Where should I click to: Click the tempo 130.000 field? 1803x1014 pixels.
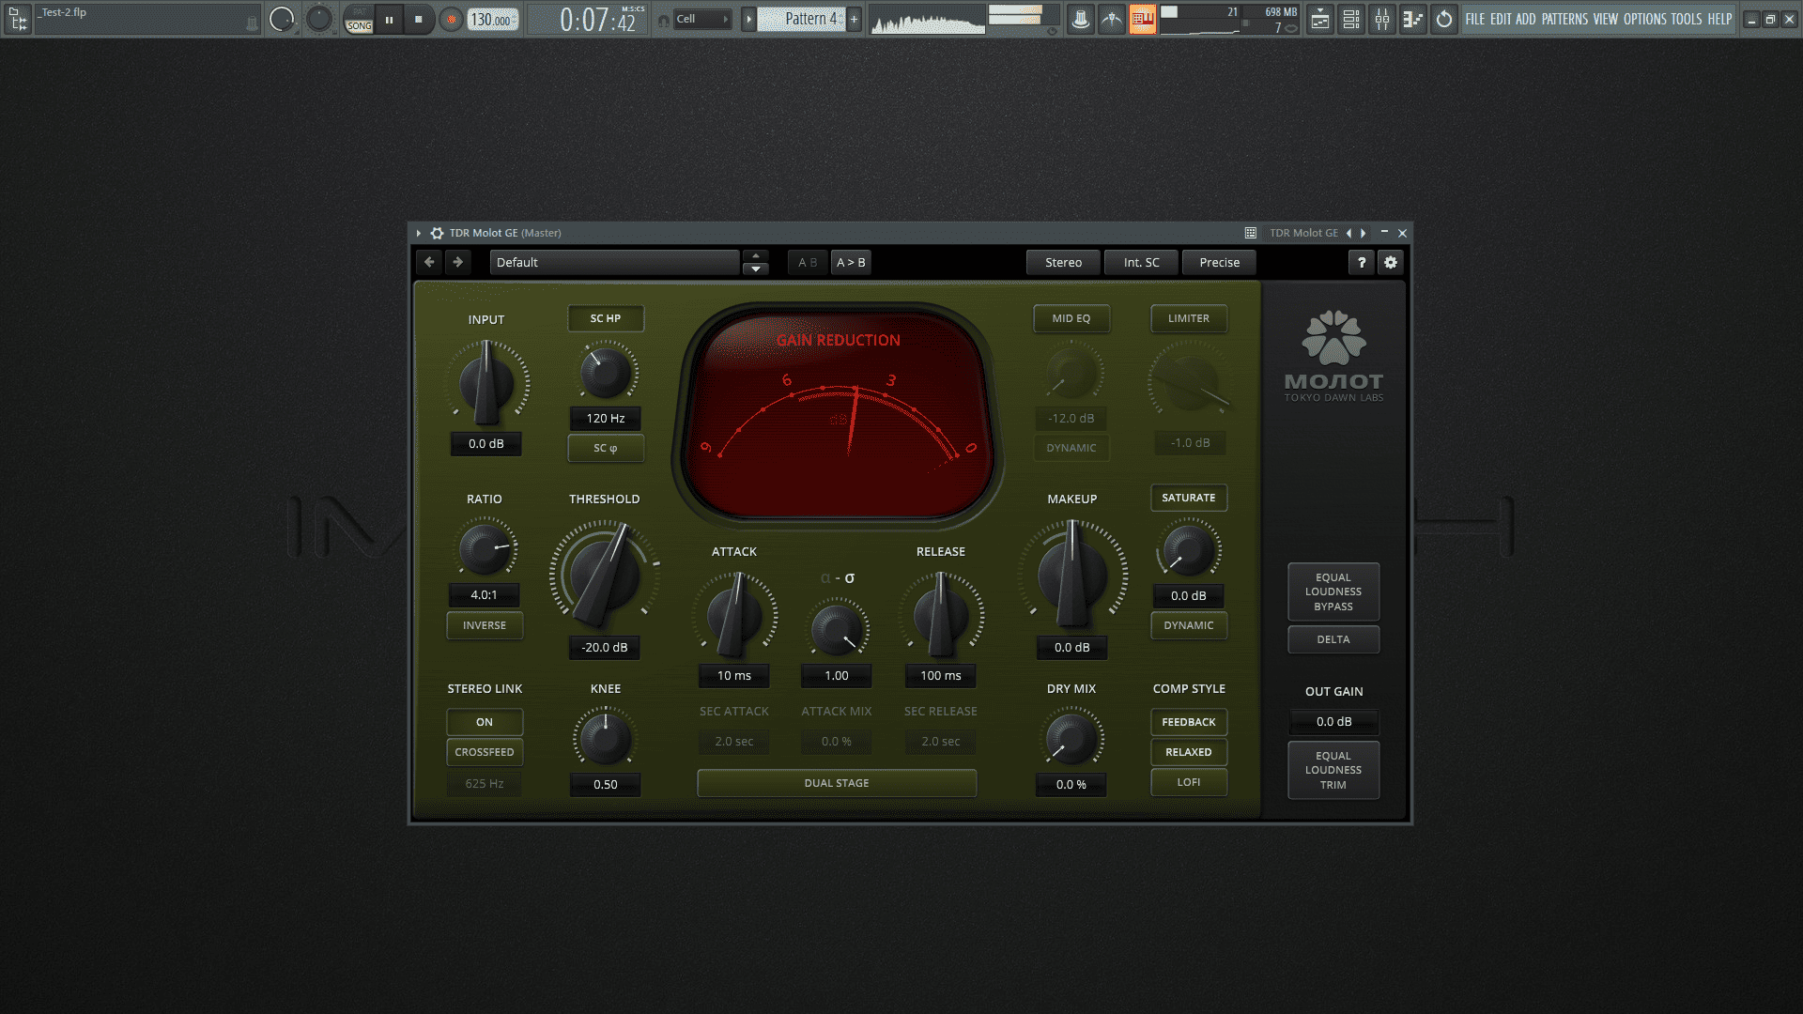[493, 20]
